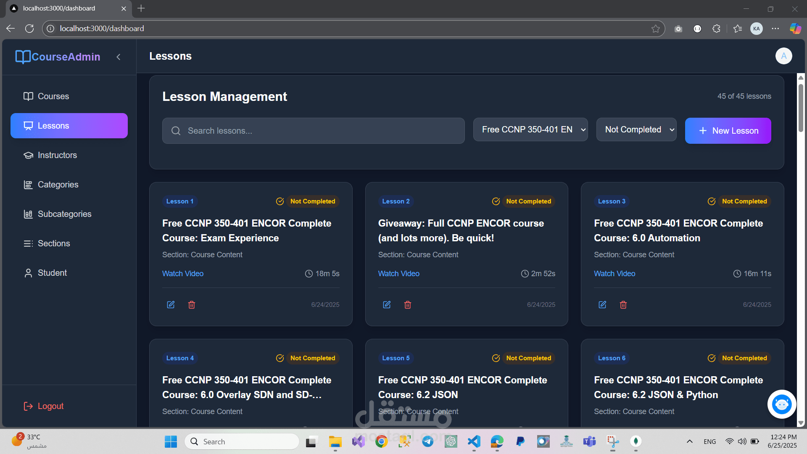The height and width of the screenshot is (454, 807).
Task: Click the New Lesson button
Action: click(728, 131)
